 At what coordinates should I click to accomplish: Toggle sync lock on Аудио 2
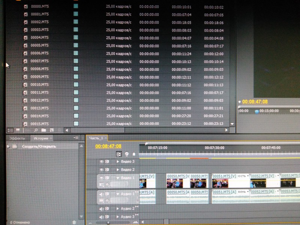[x=107, y=208]
